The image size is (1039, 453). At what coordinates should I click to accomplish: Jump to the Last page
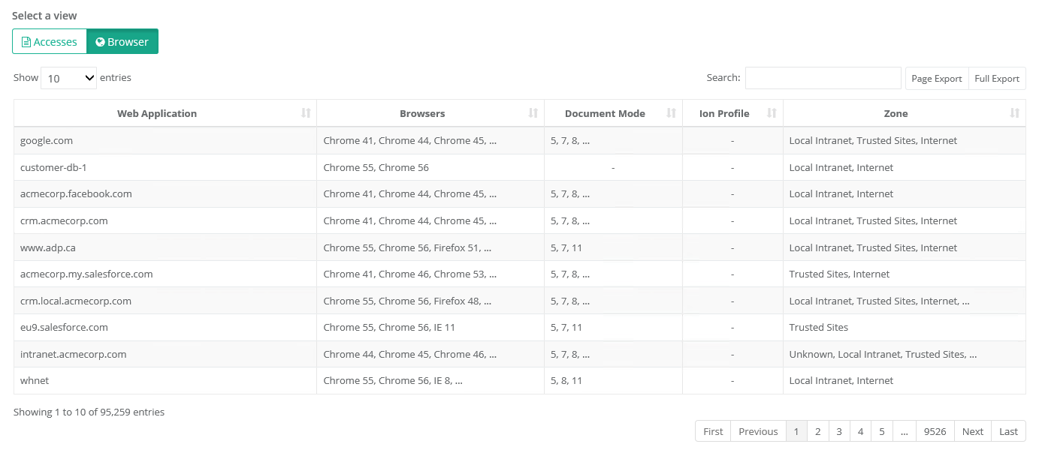tap(1008, 431)
